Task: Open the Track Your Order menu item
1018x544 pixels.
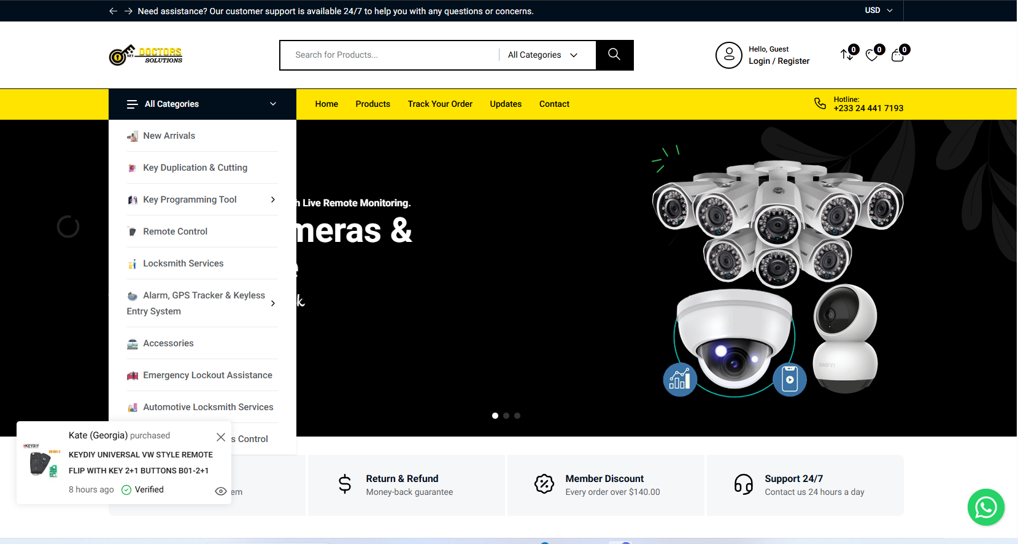Action: pyautogui.click(x=440, y=104)
